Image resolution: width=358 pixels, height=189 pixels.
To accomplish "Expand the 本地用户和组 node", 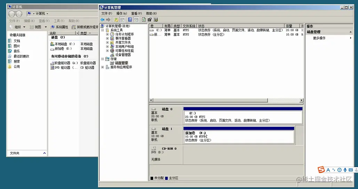I will click(107, 47).
